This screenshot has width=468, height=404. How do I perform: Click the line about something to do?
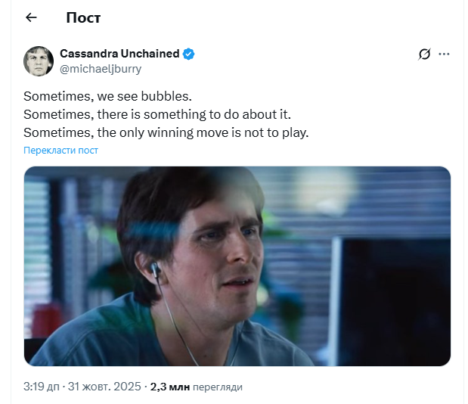coord(157,114)
